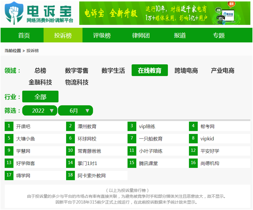Screen dimensions: 253x210
Task: Open the 专题 navigation tab
Action: [219, 35]
